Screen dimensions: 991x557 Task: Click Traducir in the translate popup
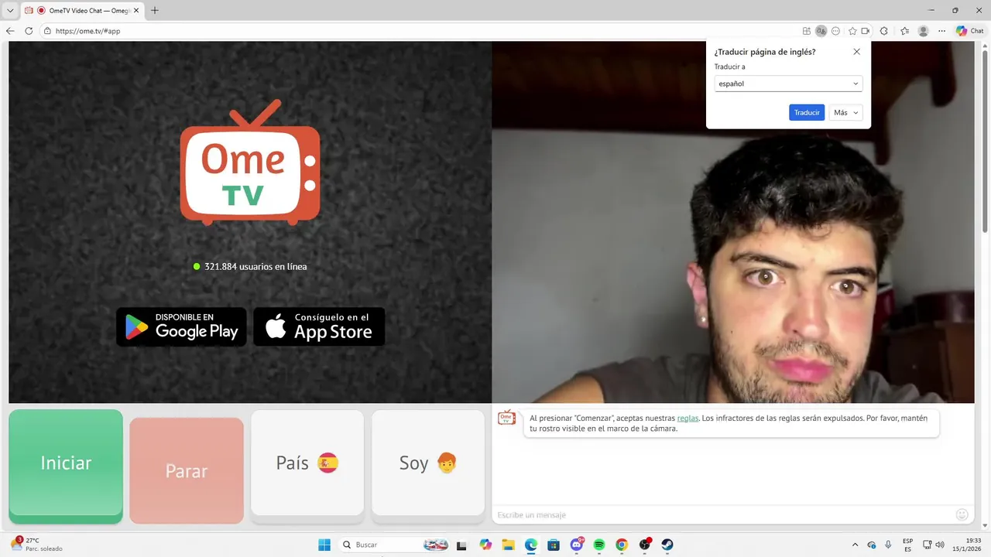807,112
